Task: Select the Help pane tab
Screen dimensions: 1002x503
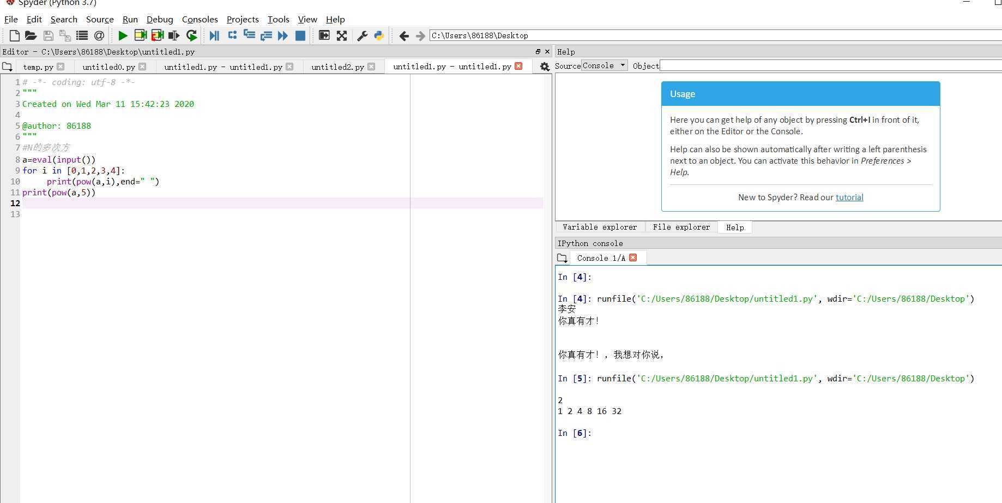Action: (735, 227)
